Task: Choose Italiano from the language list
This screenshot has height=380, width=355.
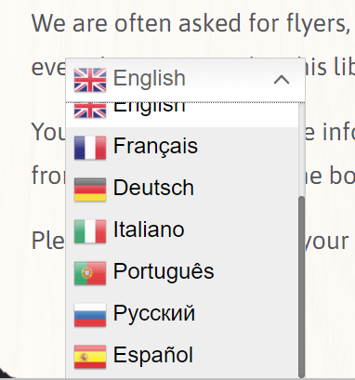Action: [x=182, y=231]
